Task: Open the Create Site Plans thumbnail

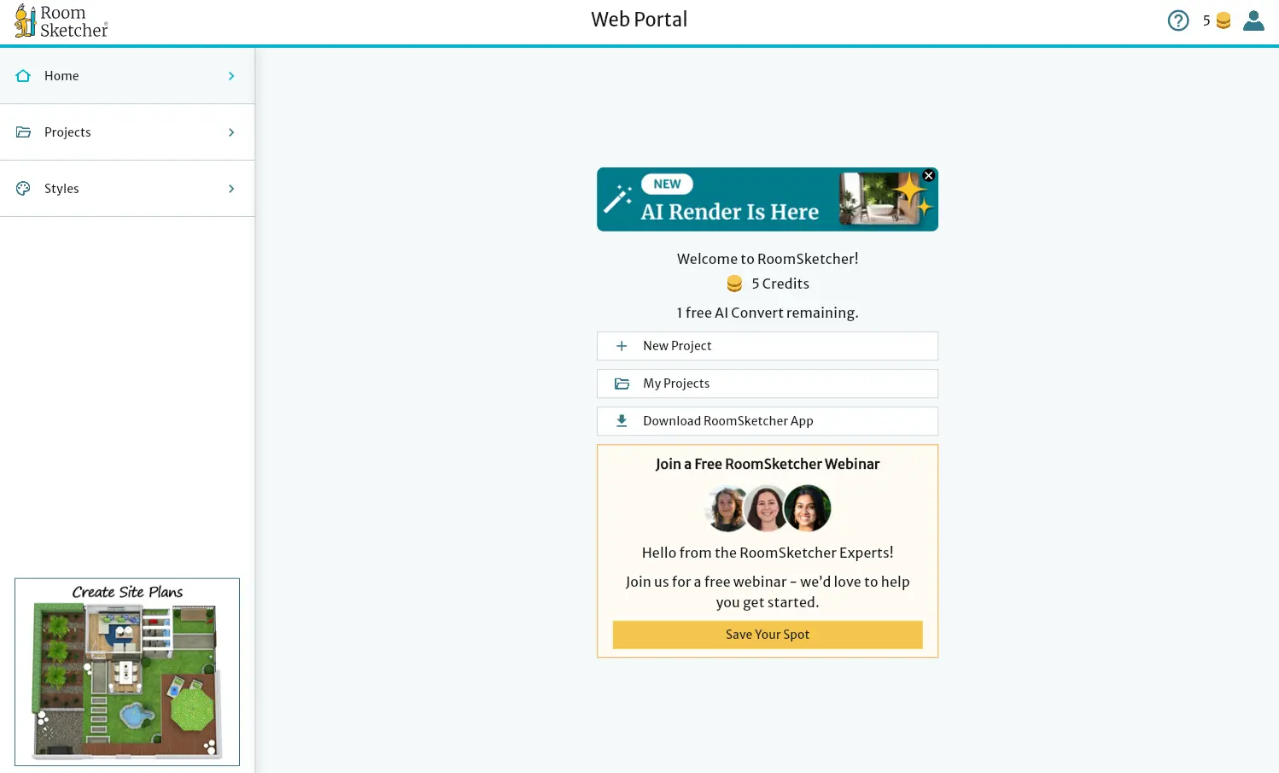Action: (127, 672)
